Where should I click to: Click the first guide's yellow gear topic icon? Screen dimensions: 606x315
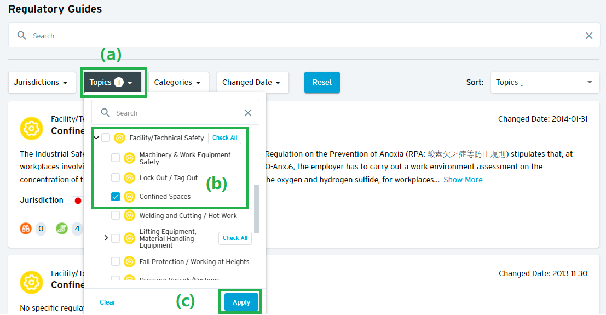[31, 129]
